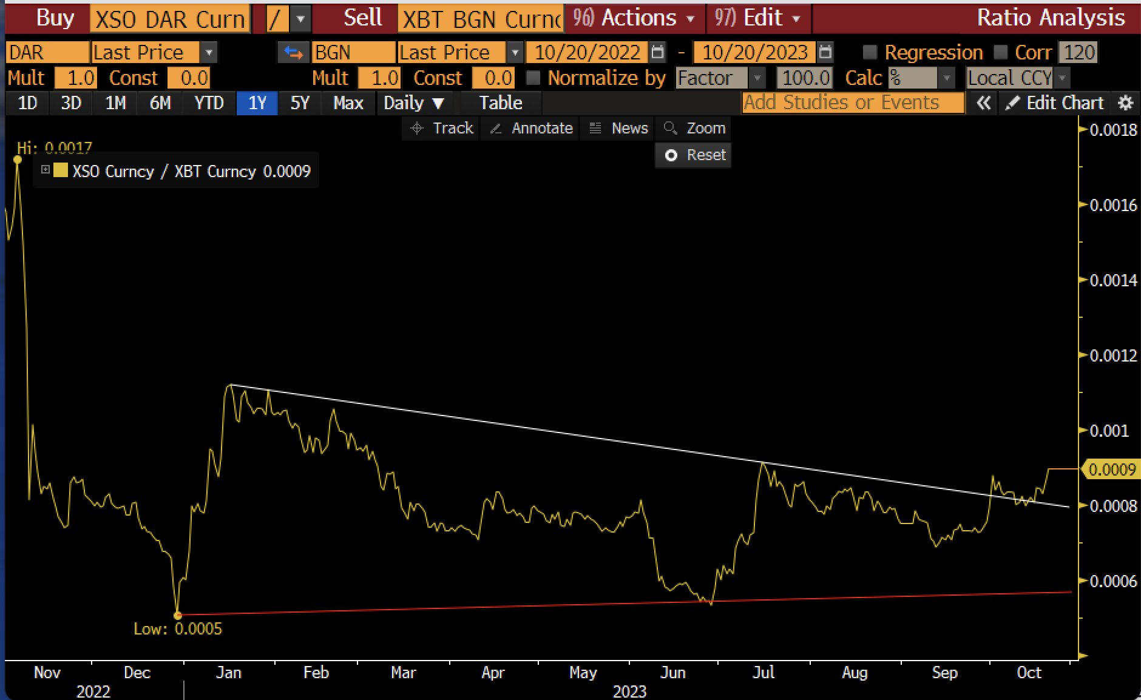Tick the Normalize by checkbox
This screenshot has width=1141, height=700.
point(533,78)
